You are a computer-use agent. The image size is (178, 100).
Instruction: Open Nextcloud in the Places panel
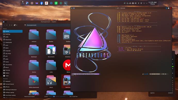[12, 40]
